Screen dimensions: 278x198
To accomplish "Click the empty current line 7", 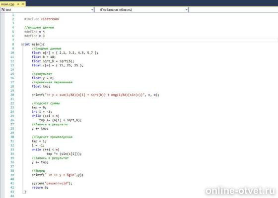I will pyautogui.click(x=151, y=40).
